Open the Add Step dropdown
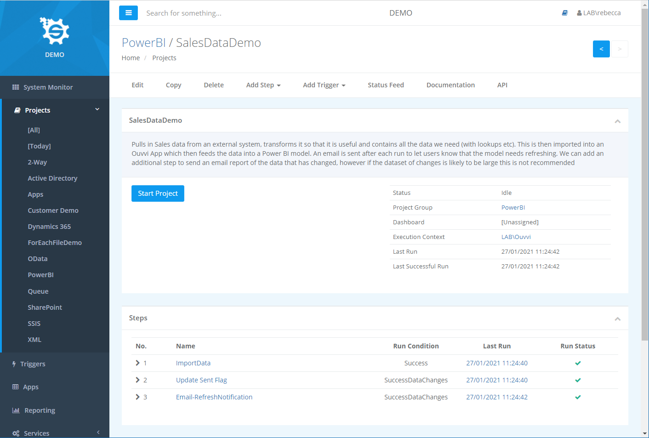 (x=263, y=85)
